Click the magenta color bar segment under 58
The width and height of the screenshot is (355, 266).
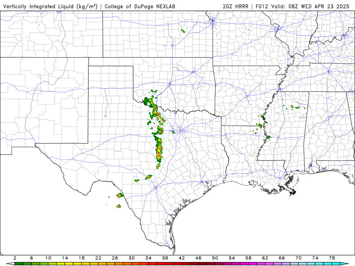[252, 264]
